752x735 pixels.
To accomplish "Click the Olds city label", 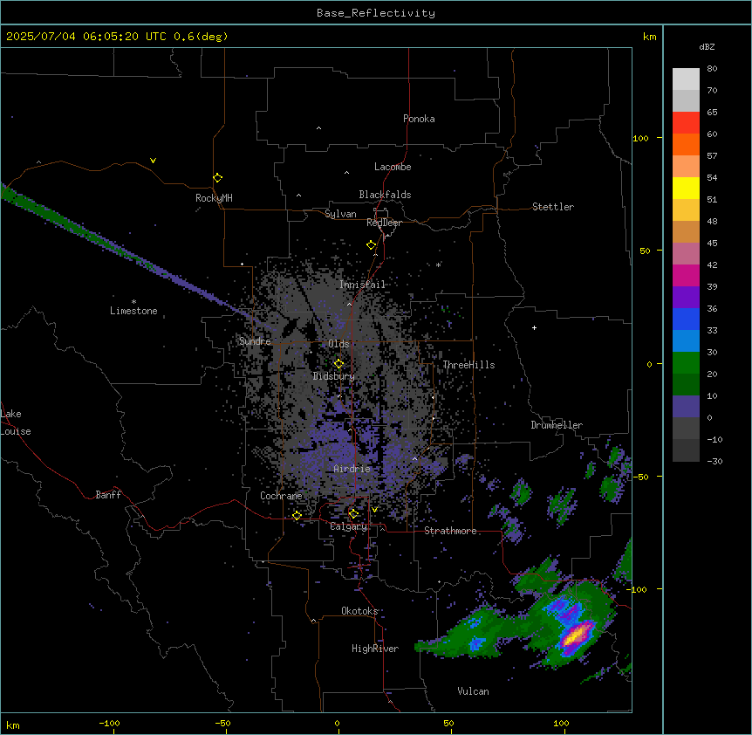I will pos(338,344).
